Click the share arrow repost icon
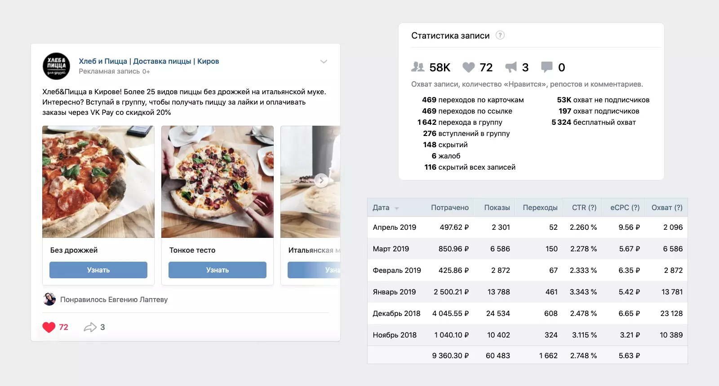 90,327
